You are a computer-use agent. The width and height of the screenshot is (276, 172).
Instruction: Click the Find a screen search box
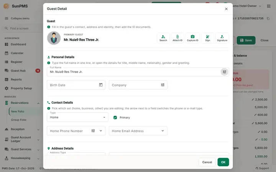pyautogui.click(x=22, y=28)
